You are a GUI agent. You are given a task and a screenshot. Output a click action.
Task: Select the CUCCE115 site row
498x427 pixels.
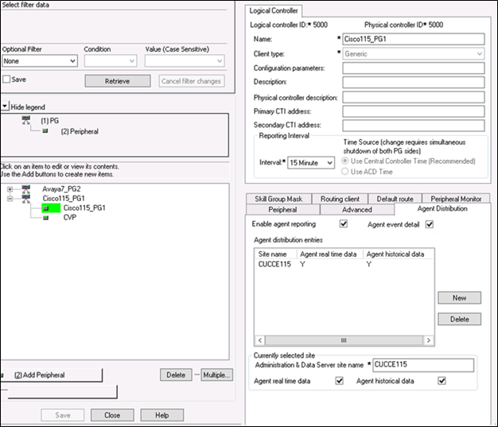pos(344,264)
